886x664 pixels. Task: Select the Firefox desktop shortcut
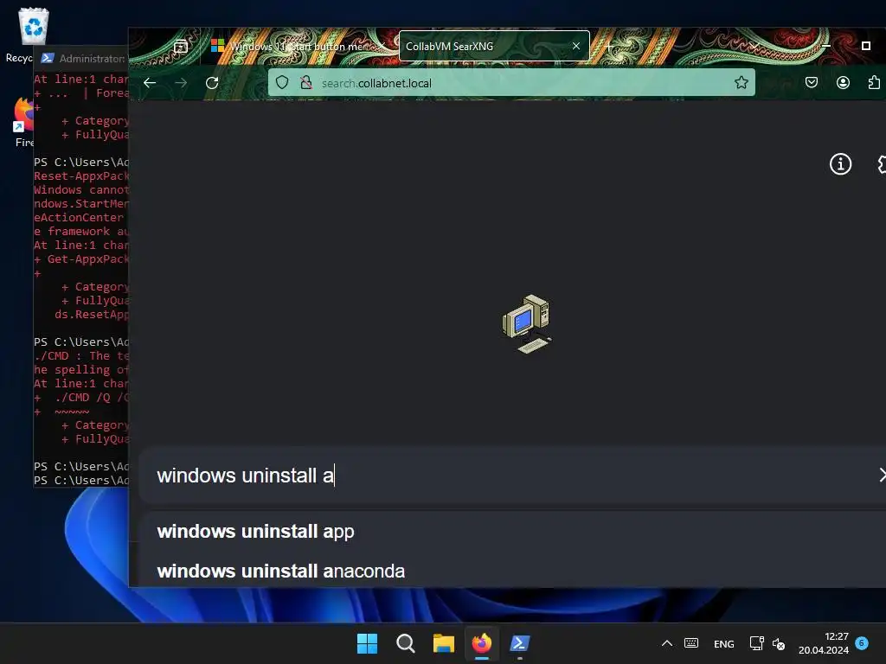pyautogui.click(x=23, y=123)
